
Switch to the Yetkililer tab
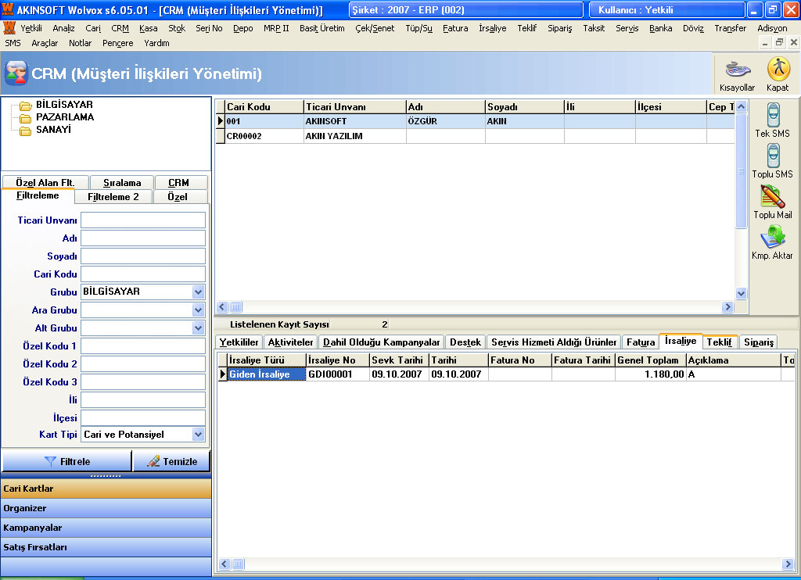click(239, 342)
